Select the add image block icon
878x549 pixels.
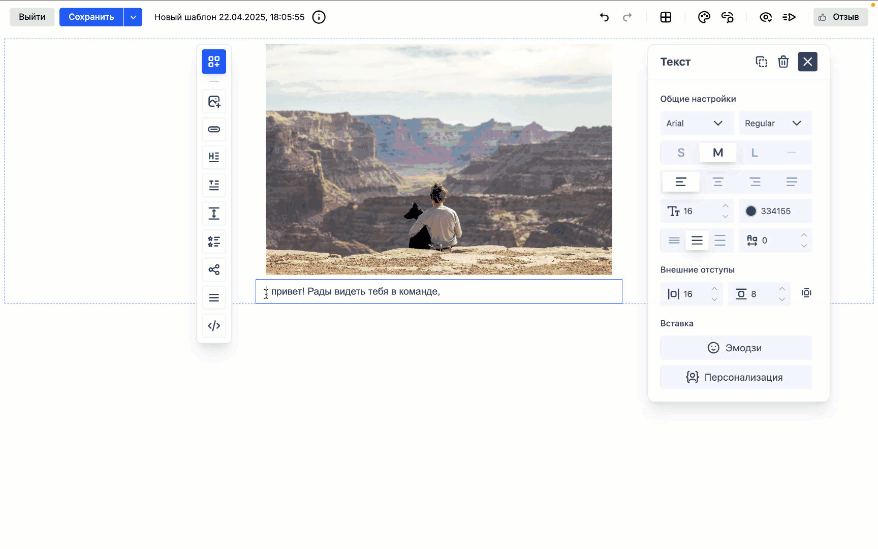pyautogui.click(x=214, y=101)
